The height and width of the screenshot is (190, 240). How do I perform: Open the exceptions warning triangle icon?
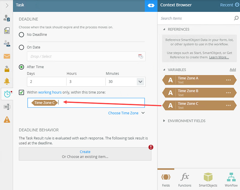[7, 120]
